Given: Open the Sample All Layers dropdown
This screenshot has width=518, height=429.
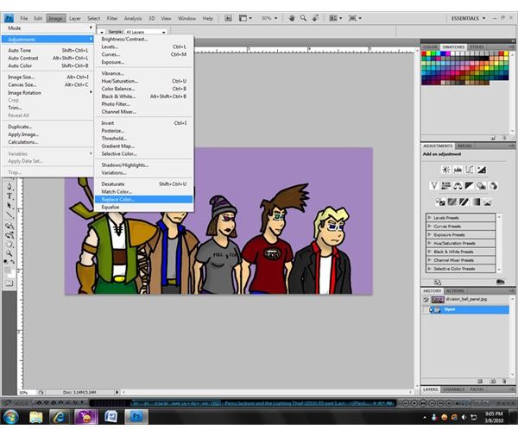Looking at the screenshot, I should (x=145, y=32).
